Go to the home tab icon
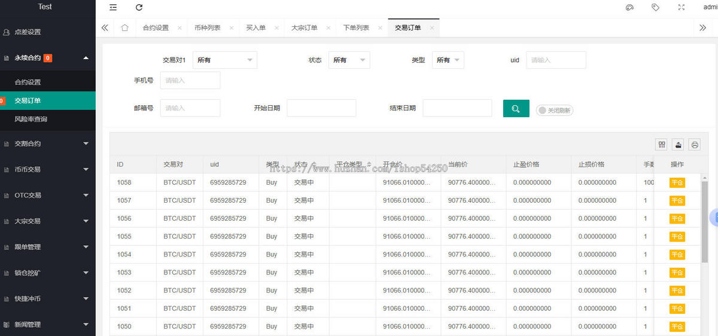 (124, 28)
